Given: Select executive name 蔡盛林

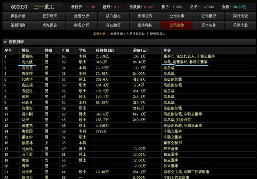Looking at the screenshot, I should point(27,143).
